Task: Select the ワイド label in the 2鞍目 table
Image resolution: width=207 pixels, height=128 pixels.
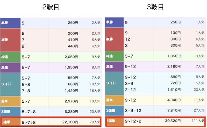Action: [6, 84]
